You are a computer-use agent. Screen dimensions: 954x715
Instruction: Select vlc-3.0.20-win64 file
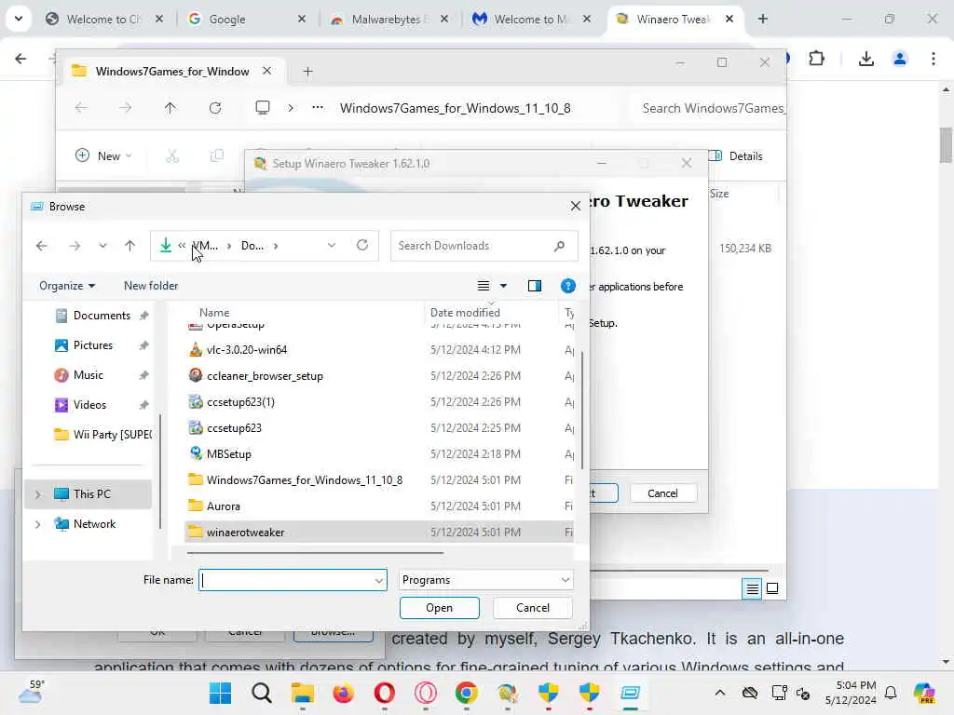246,350
